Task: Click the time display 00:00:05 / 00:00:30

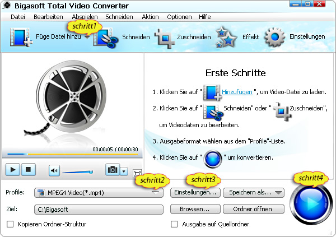Action: tap(115, 149)
